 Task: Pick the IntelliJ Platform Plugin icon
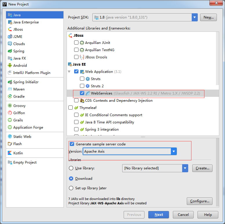click(10, 73)
